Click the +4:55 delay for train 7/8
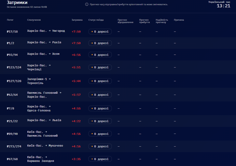Image resolution: width=236 pixels, height=166 pixels. (76, 108)
